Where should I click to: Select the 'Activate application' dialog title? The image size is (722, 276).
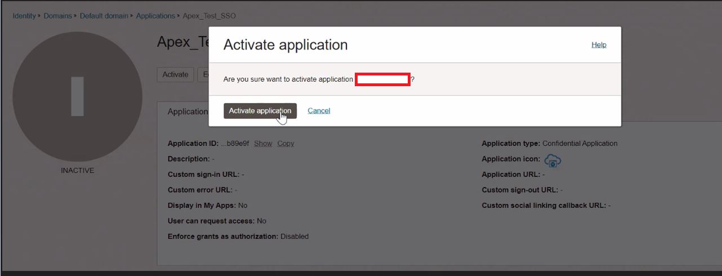click(x=286, y=45)
